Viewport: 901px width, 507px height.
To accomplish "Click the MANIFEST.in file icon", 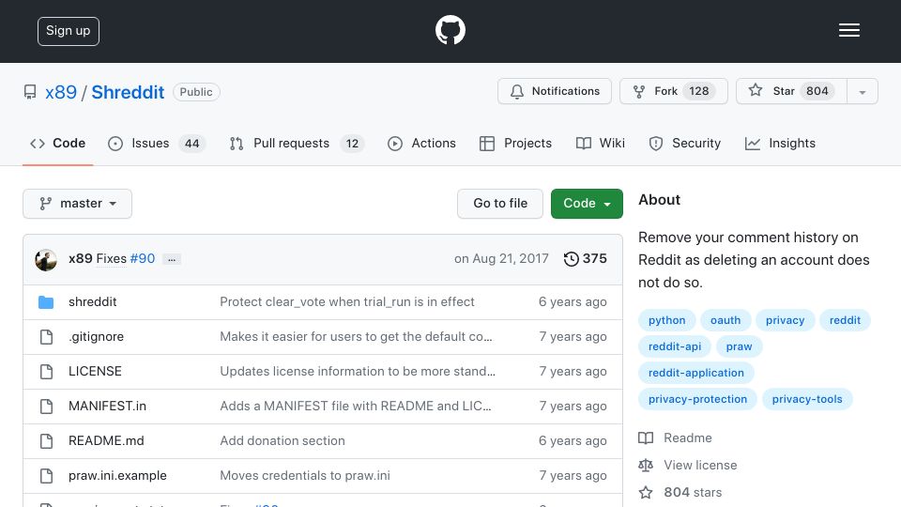I will point(47,407).
